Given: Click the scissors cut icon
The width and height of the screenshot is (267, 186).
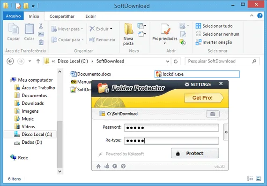Looking at the screenshot, I should click(41, 26).
